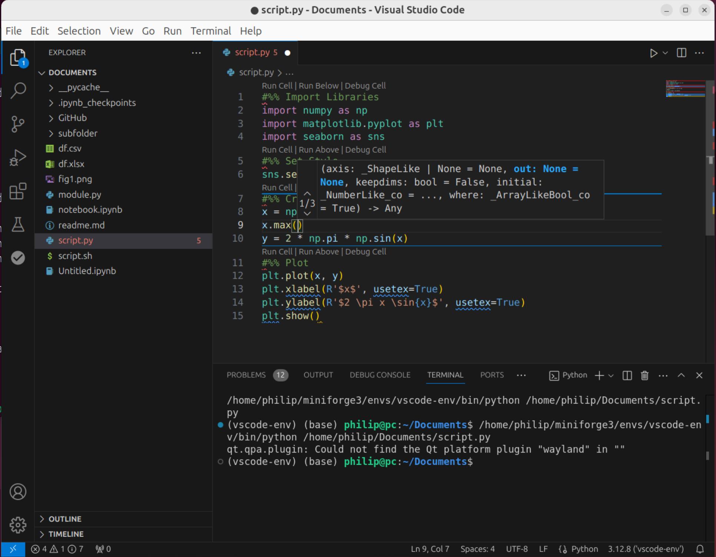Click the Run Python File play button

(x=653, y=53)
